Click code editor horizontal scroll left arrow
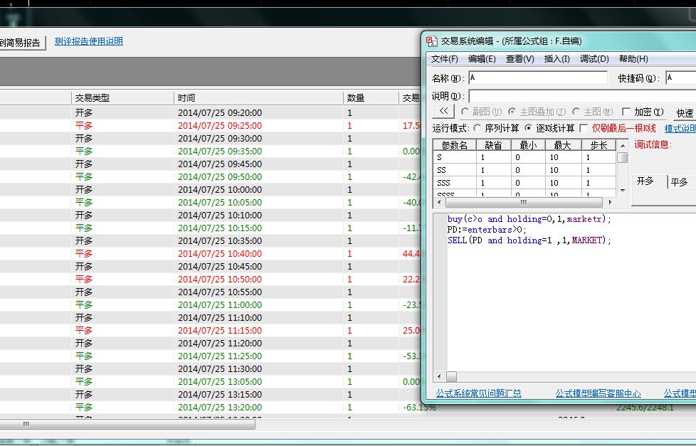This screenshot has width=696, height=446. pyautogui.click(x=439, y=377)
